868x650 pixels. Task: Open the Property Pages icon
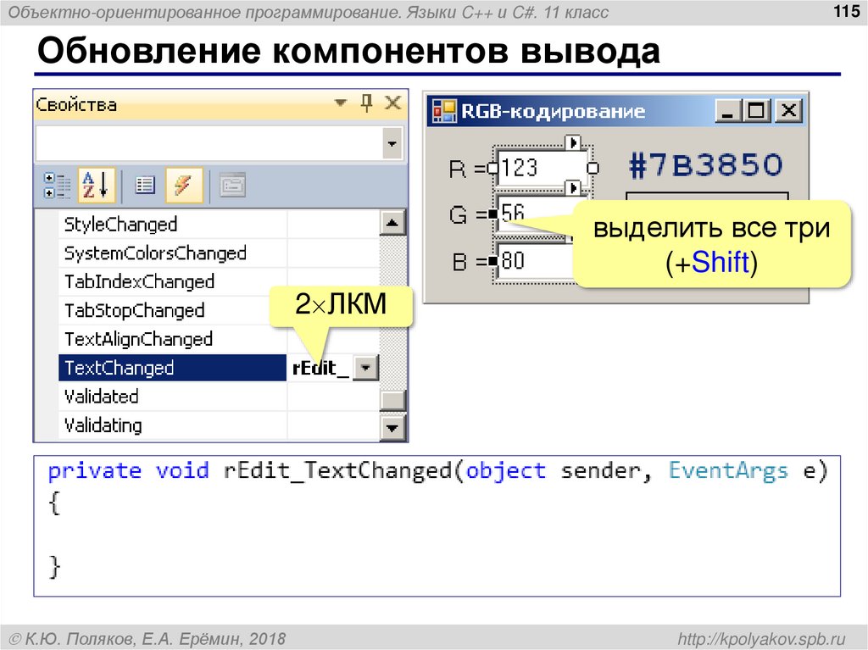coord(232,185)
